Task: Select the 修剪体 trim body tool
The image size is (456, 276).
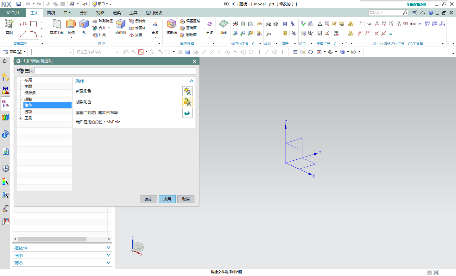Action: point(137,28)
